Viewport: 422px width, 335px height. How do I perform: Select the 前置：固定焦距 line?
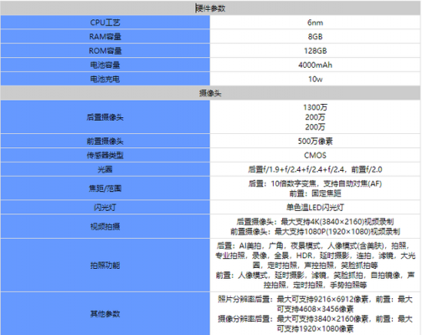[x=315, y=193]
